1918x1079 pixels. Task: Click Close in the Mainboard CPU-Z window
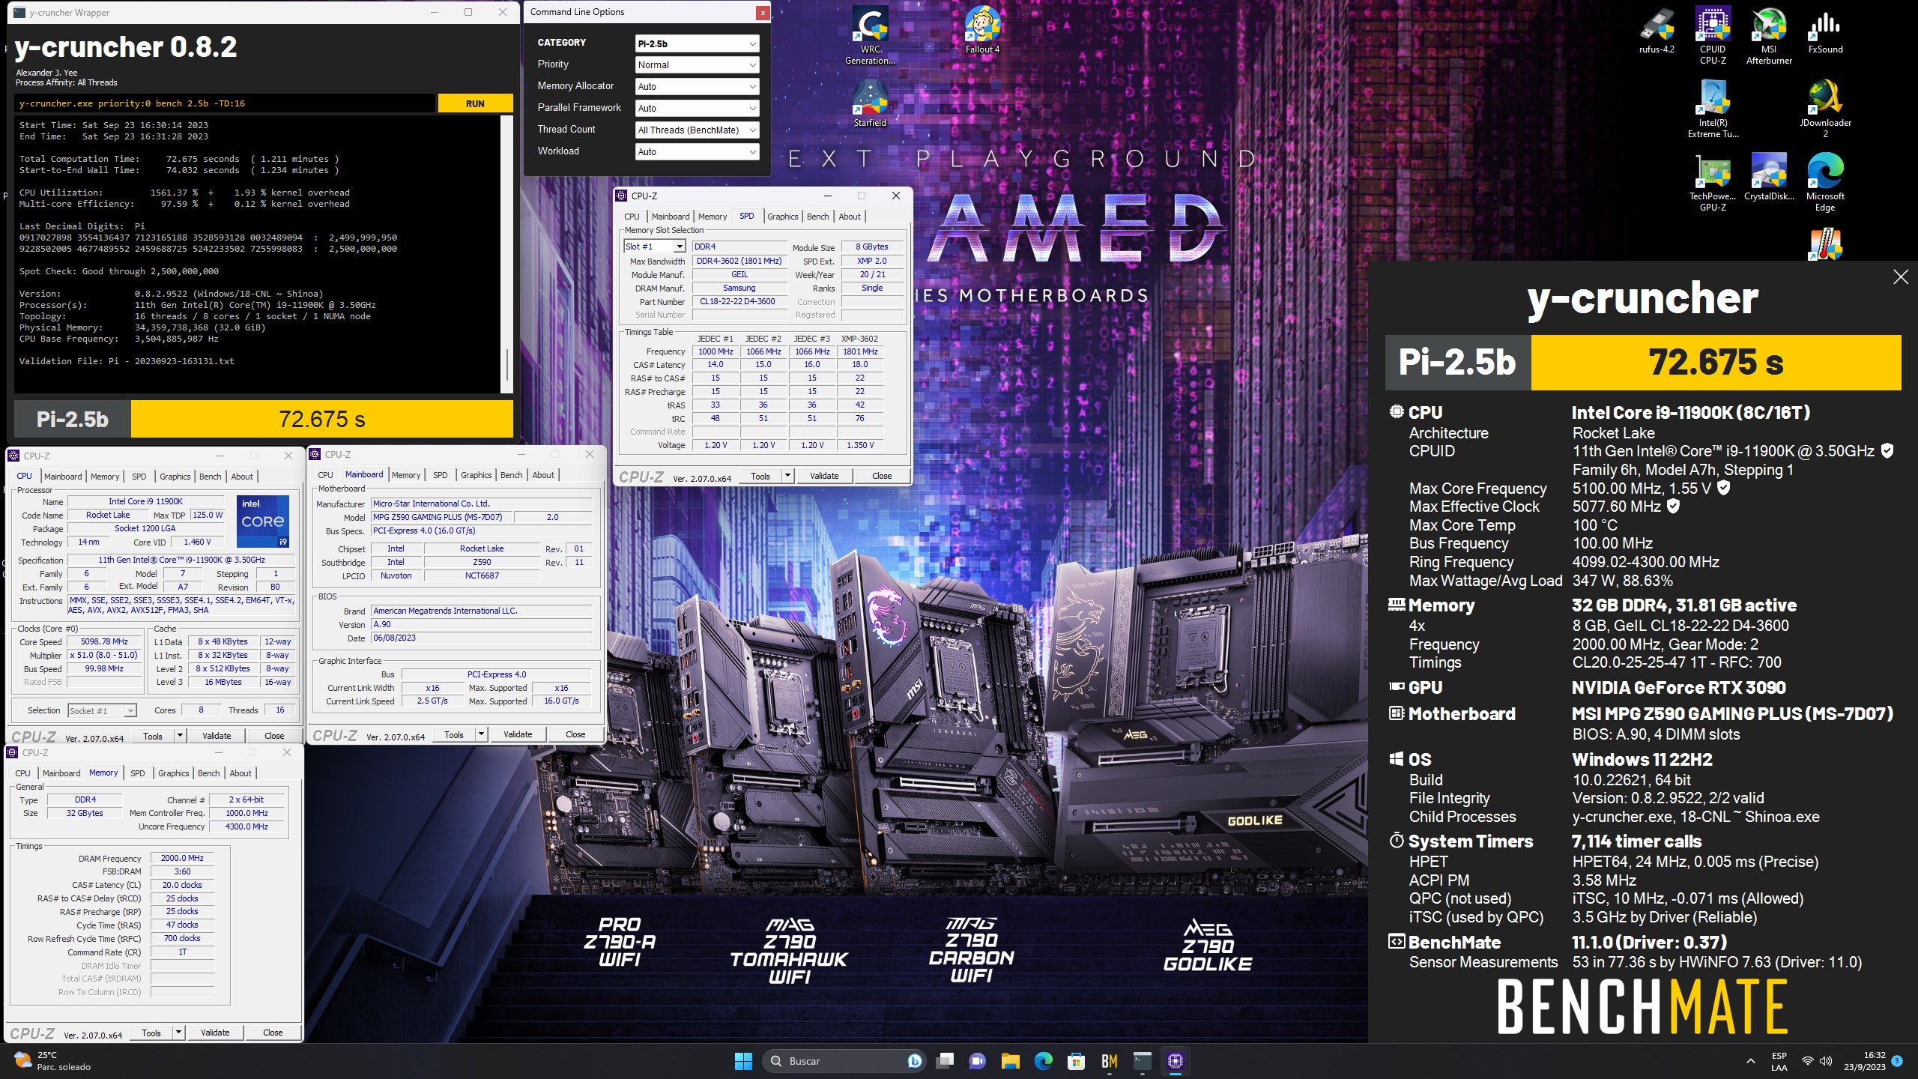point(575,735)
